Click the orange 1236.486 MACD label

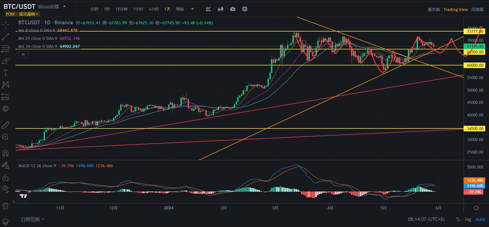[475, 180]
